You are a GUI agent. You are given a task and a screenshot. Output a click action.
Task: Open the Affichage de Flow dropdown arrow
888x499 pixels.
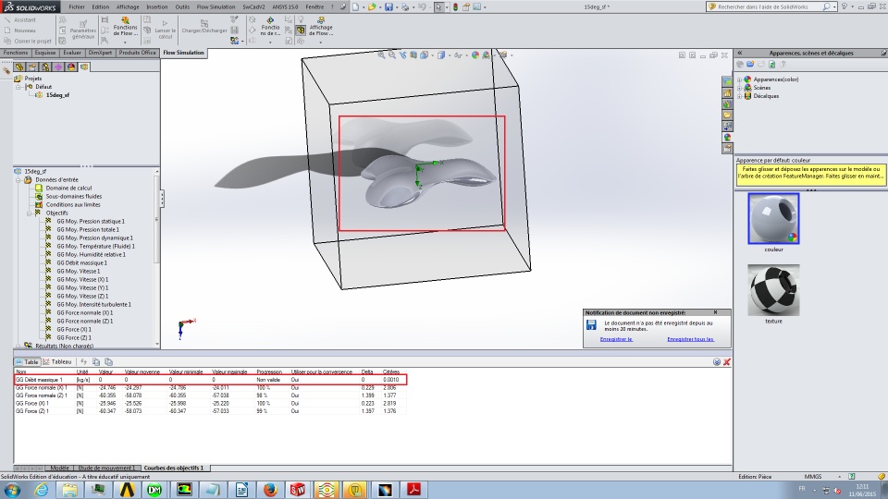click(x=321, y=42)
